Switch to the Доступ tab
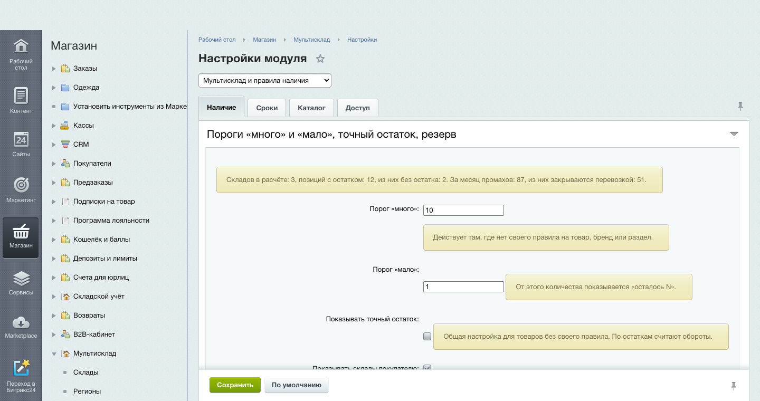The width and height of the screenshot is (760, 401). 358,108
